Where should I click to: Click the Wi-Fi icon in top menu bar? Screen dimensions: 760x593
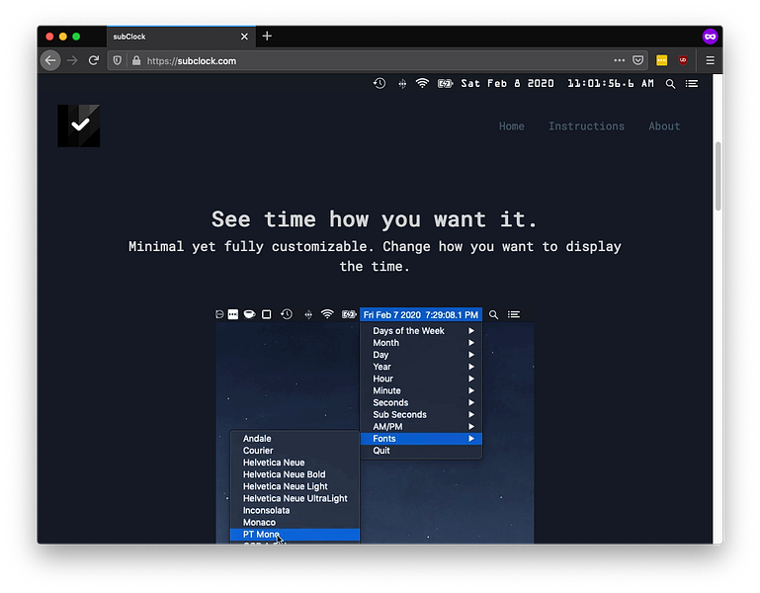[422, 83]
